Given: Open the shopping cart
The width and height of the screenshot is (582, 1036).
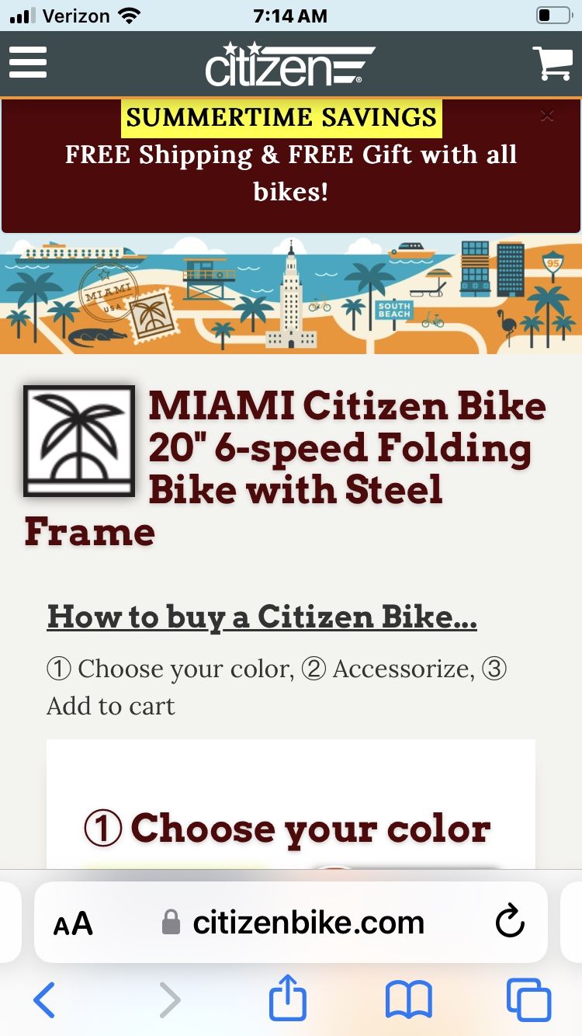Looking at the screenshot, I should (x=553, y=61).
